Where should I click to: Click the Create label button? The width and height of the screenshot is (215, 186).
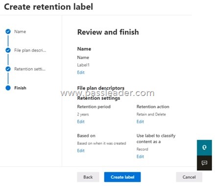(x=122, y=177)
